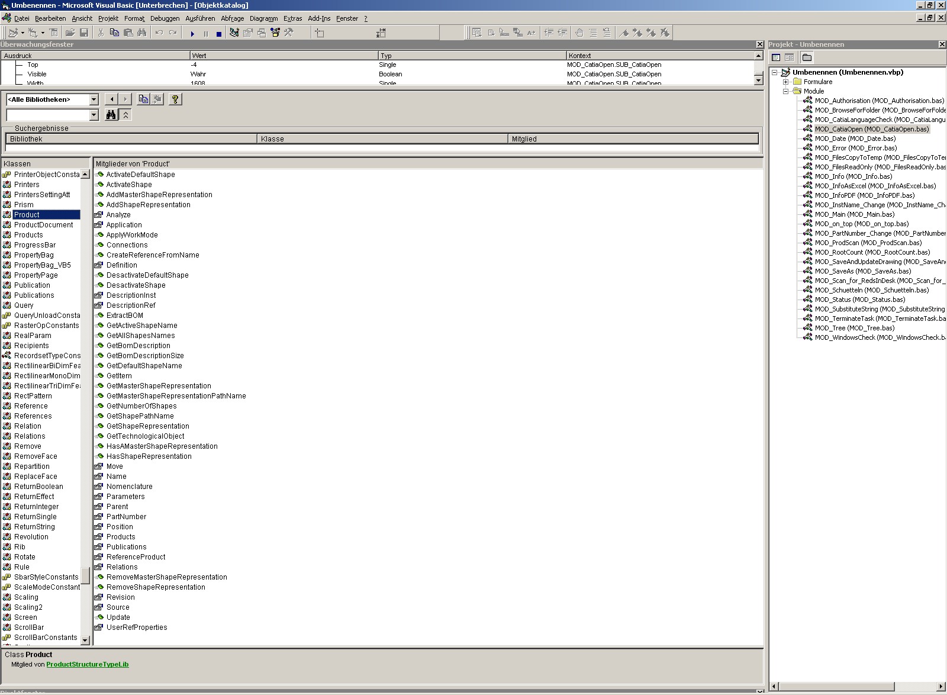Hide search results with double-chevron button
947x695 pixels.
click(125, 115)
